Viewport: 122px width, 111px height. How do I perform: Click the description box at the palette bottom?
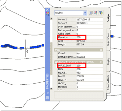coord(79,95)
